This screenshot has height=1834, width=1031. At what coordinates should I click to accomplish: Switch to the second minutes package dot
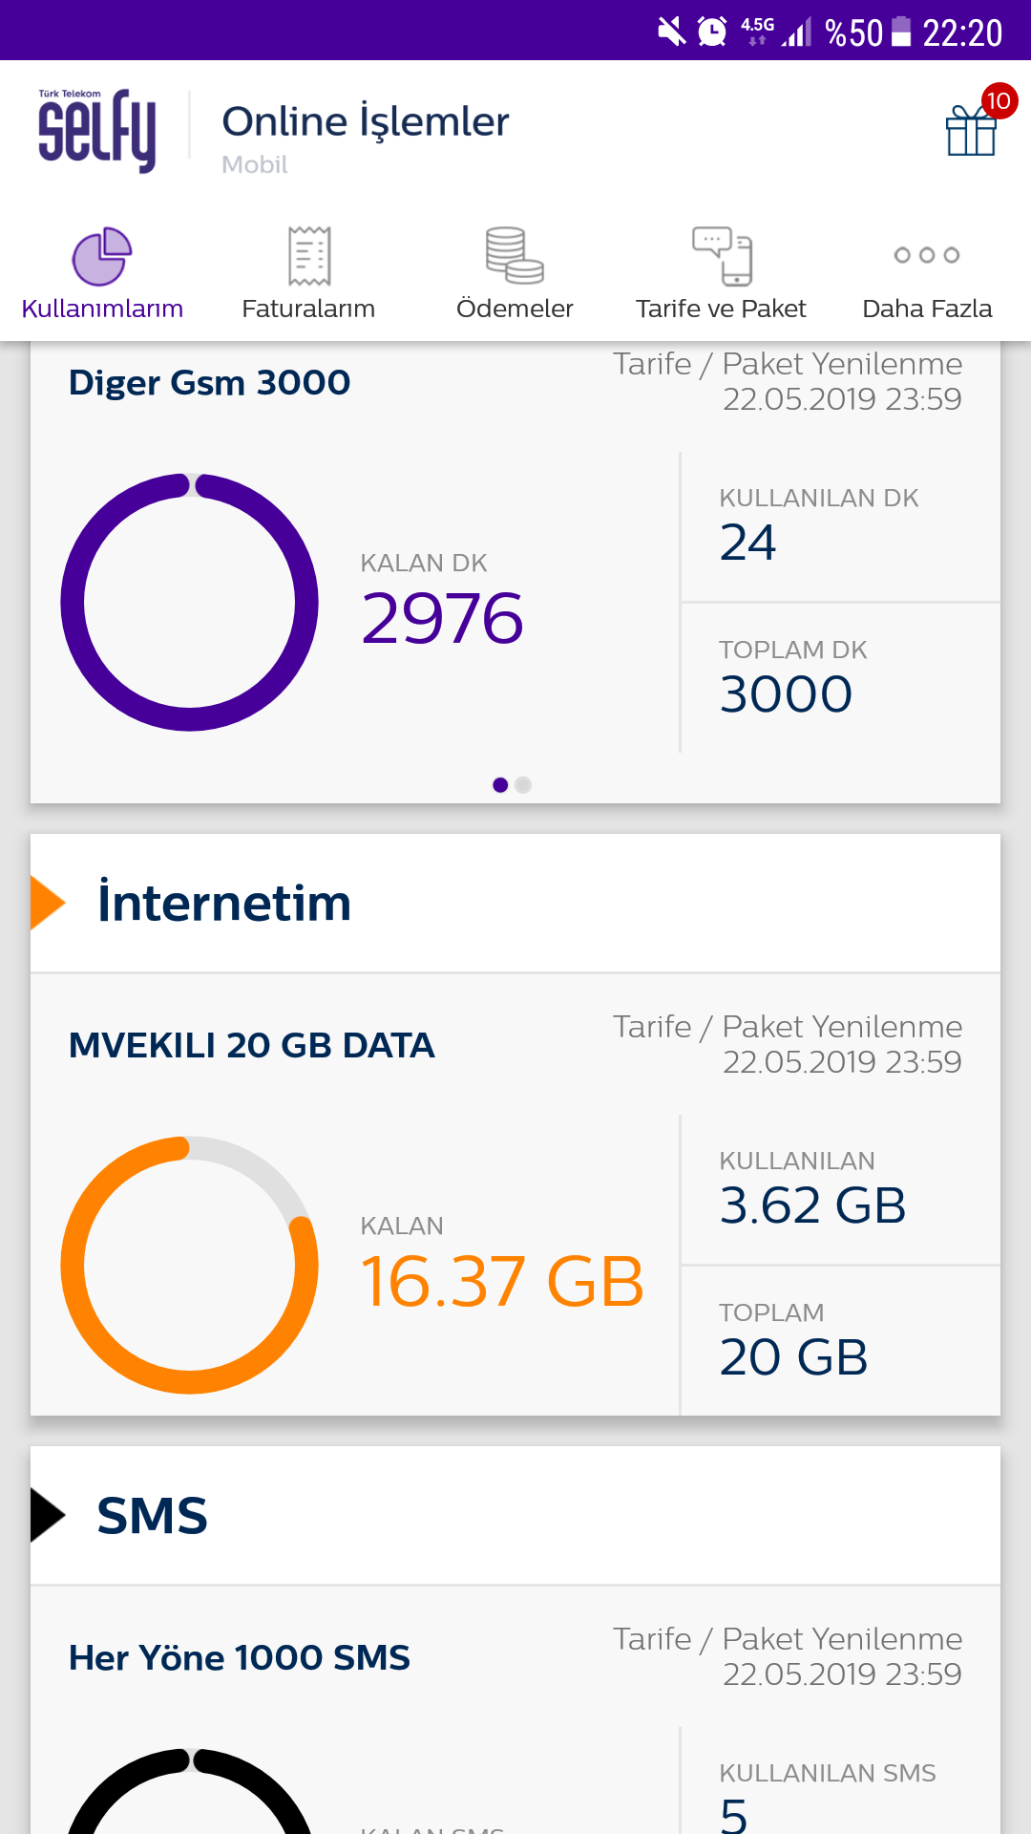523,785
